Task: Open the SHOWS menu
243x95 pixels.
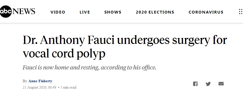Action: click(113, 12)
